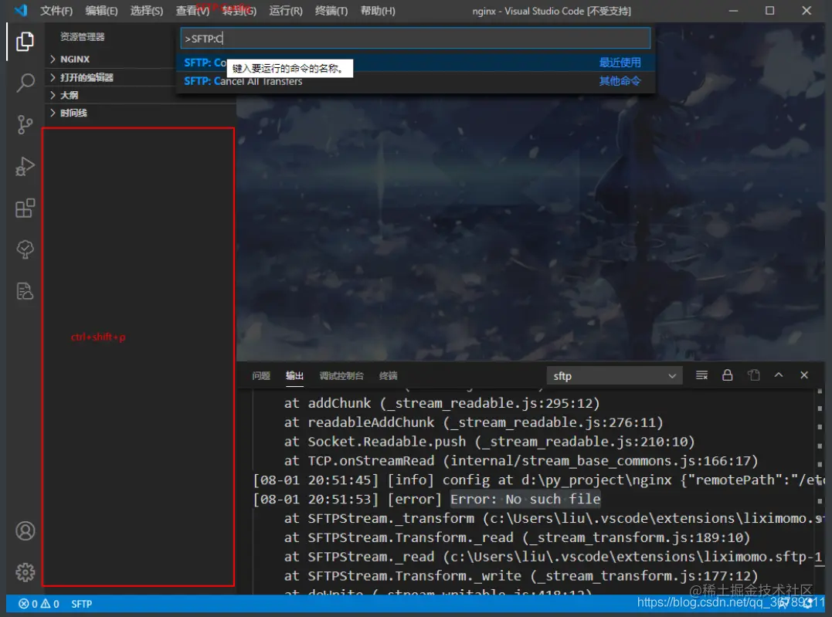Switch to the 终端 terminal tab
This screenshot has height=617, width=832.
389,375
